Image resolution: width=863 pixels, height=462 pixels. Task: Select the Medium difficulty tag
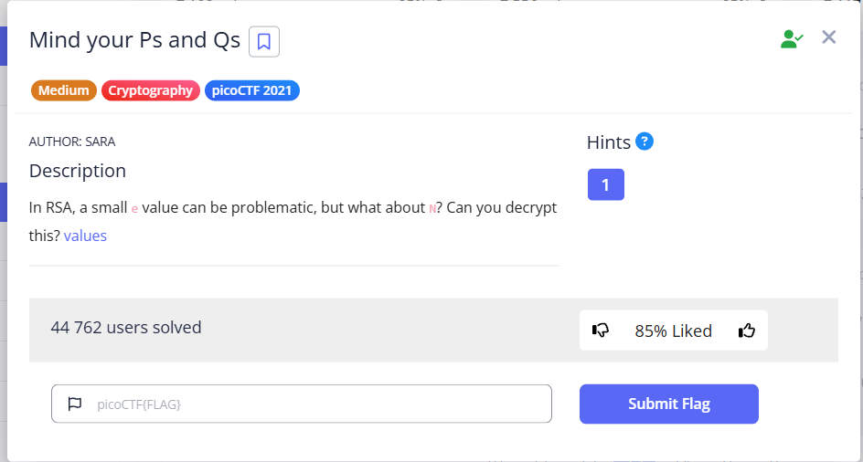[64, 90]
